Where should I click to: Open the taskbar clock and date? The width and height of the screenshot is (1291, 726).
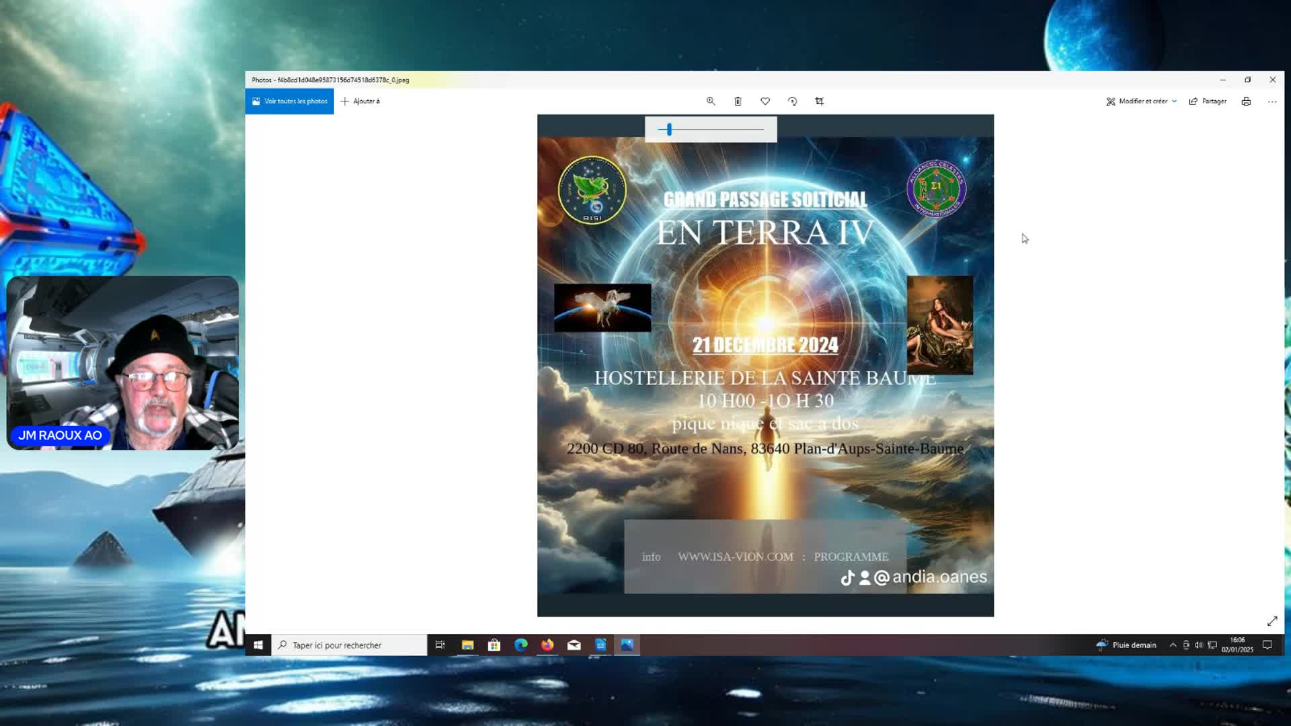tap(1237, 645)
